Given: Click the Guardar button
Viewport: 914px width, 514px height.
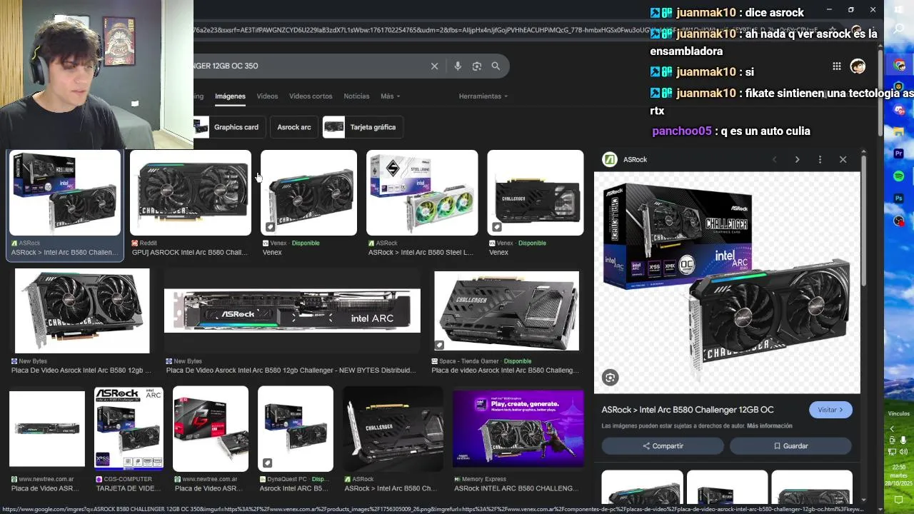Looking at the screenshot, I should [x=790, y=446].
